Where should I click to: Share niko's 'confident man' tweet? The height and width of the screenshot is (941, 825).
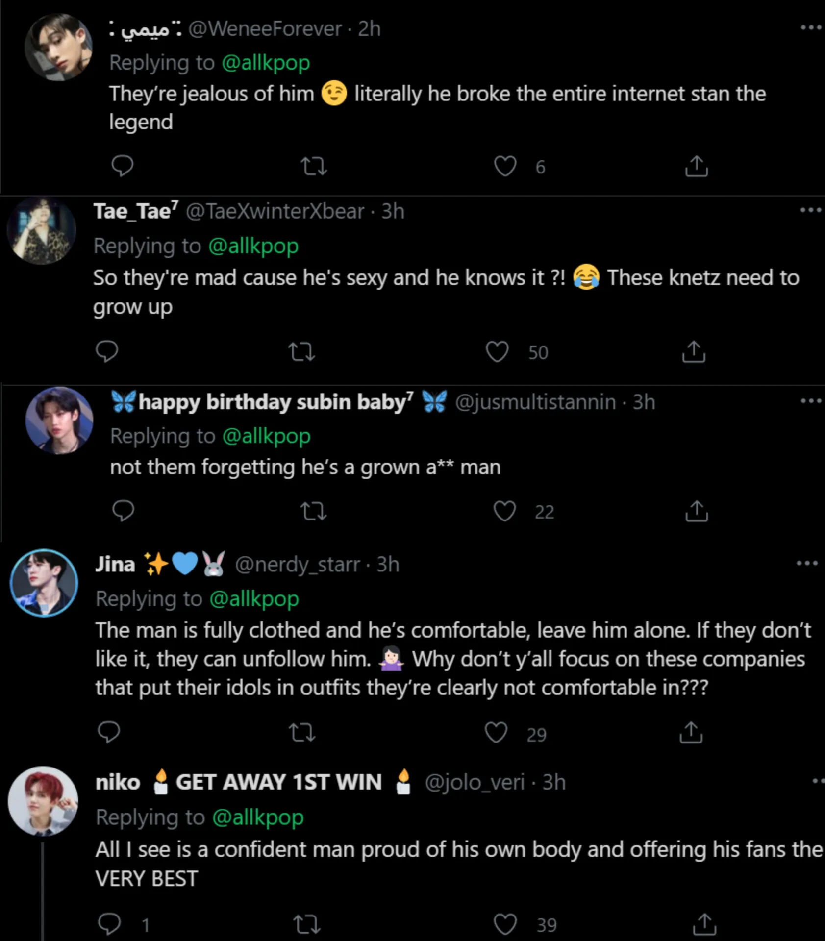704,924
